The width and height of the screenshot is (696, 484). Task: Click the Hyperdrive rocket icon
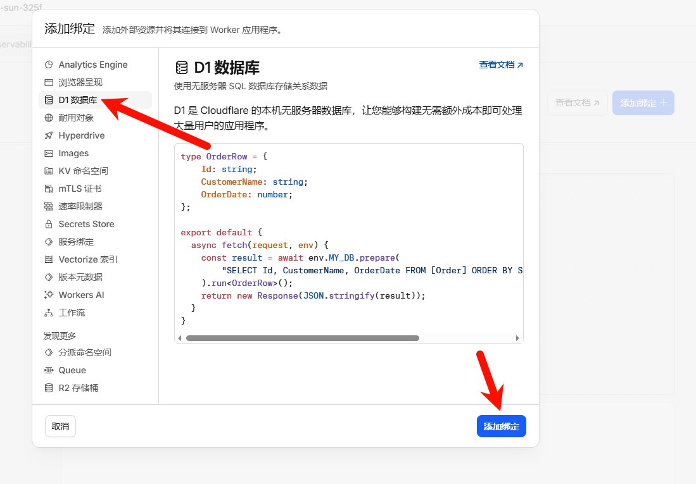click(x=49, y=135)
